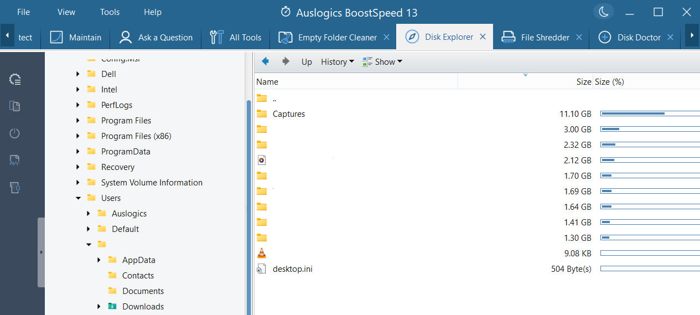Expand the AppData folder node
This screenshot has width=700, height=315.
point(98,260)
